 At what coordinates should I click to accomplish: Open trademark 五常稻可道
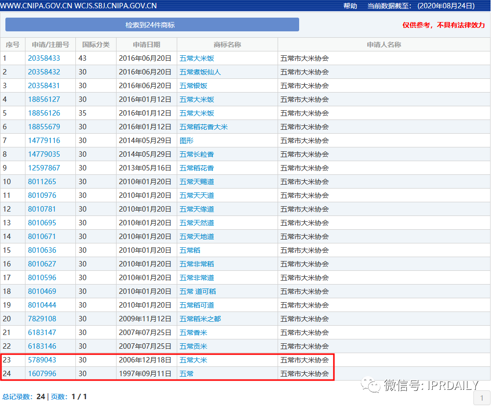(197, 305)
